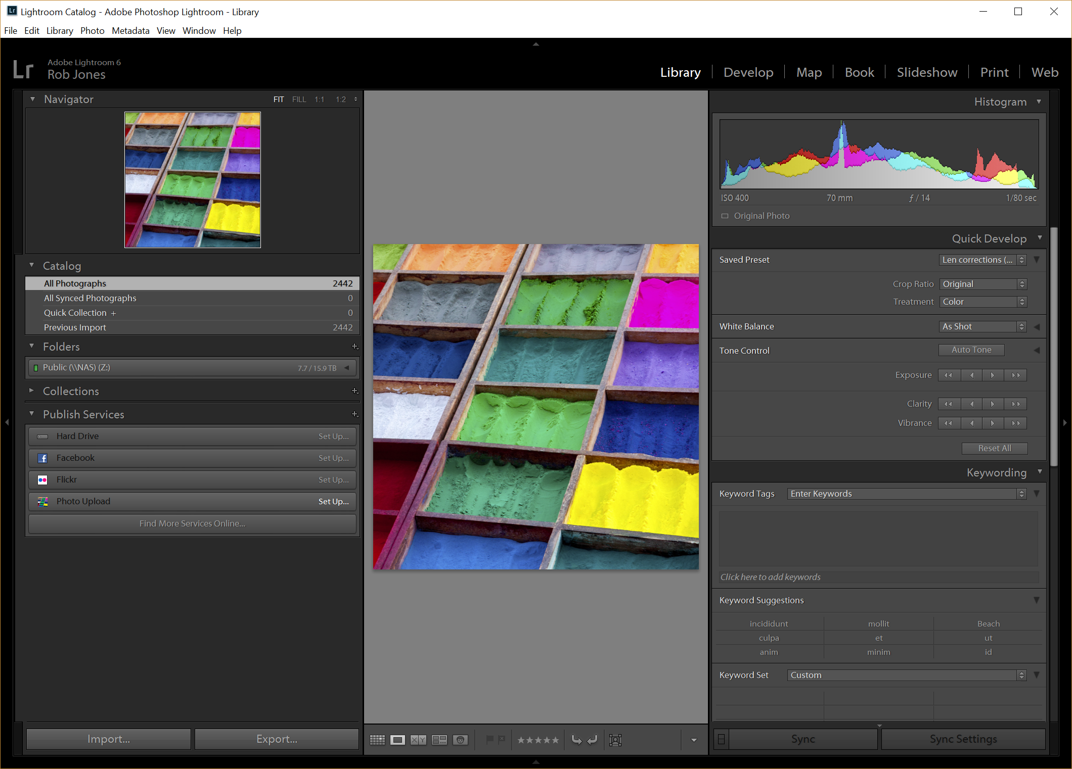Open Saved Preset dropdown
The image size is (1072, 769).
(x=982, y=260)
